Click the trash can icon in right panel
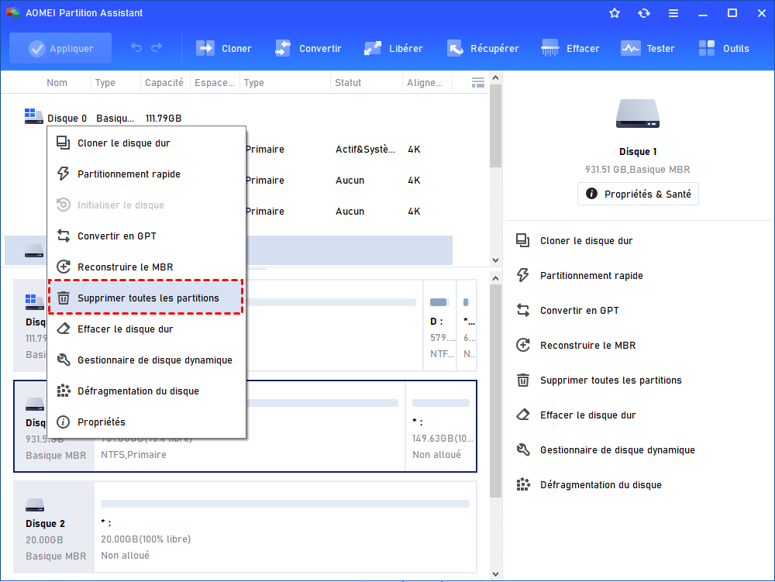Viewport: 775px width, 582px height. [x=523, y=380]
